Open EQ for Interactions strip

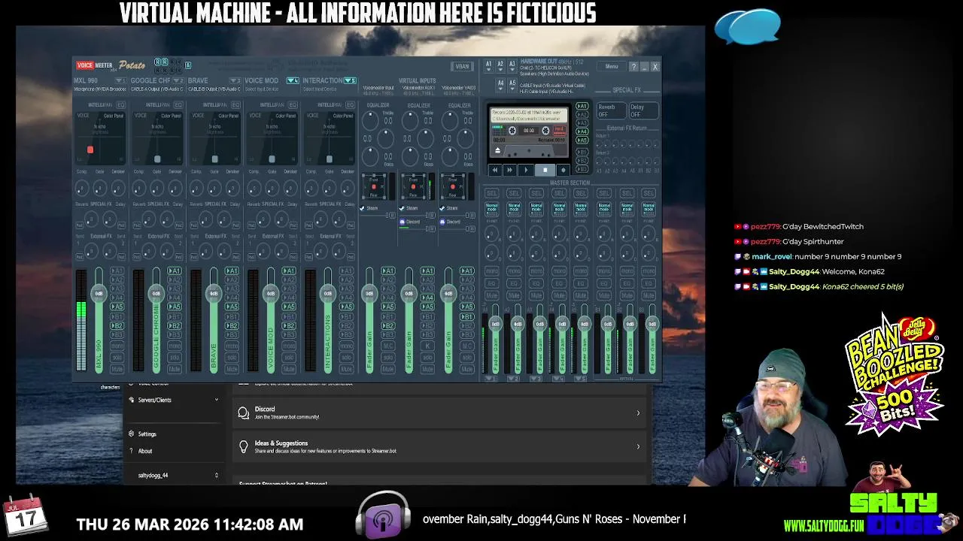pyautogui.click(x=350, y=105)
